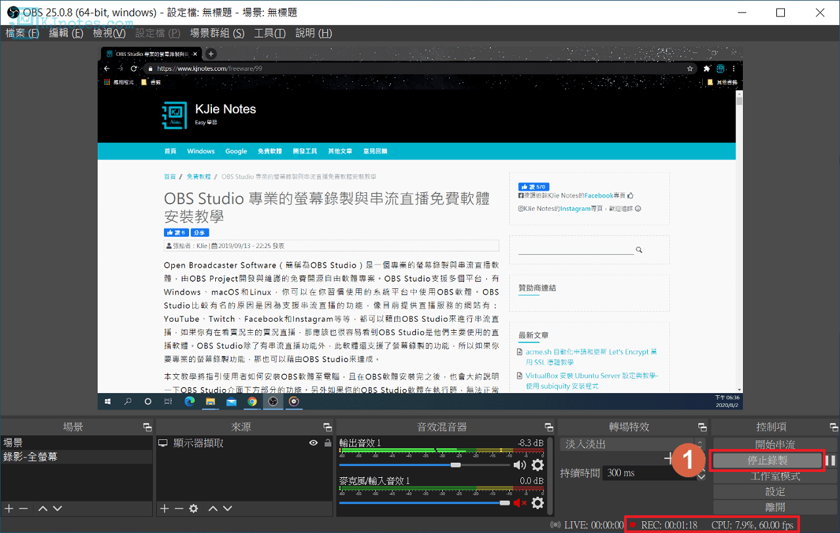Click the site search field in the preview
The image size is (840, 533).
[x=576, y=249]
